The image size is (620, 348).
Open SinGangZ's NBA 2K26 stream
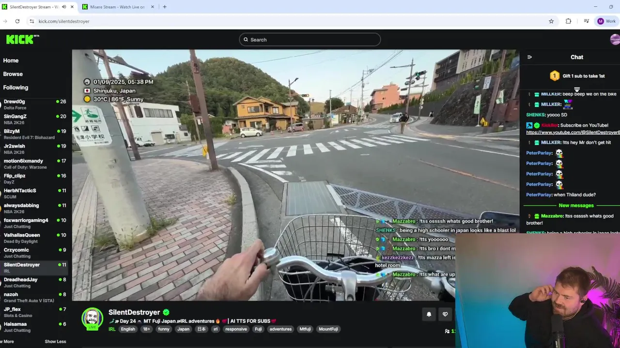point(34,119)
